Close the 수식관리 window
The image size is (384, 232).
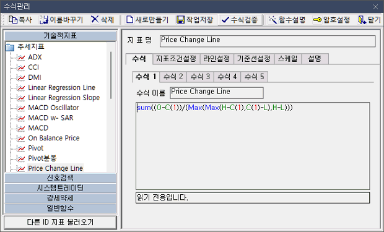coord(375,7)
